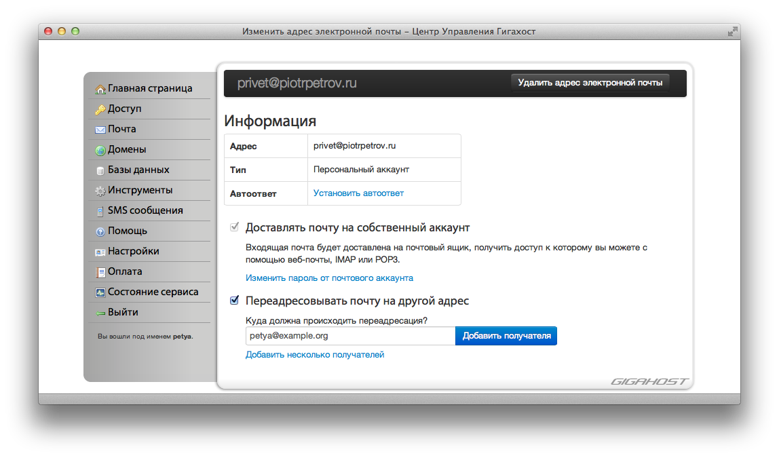Viewport: 779px width, 458px height.
Task: Click the Адрес row label
Action: [x=244, y=147]
